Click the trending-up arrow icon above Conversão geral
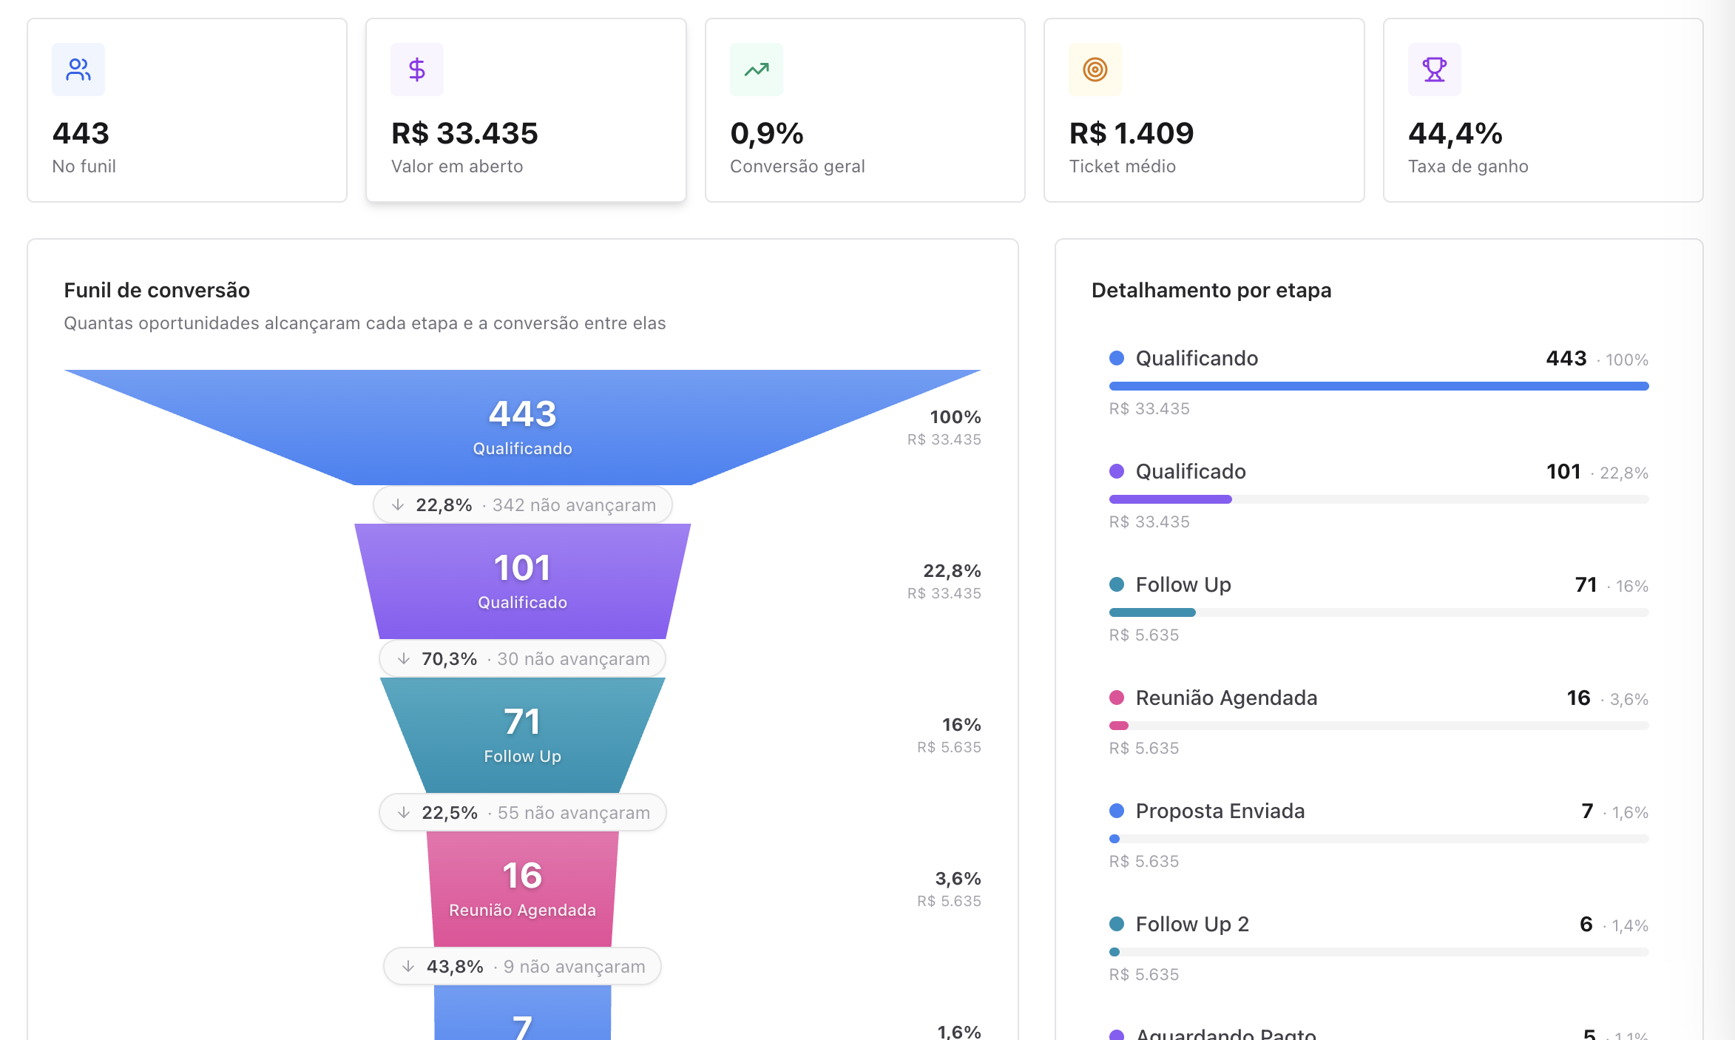Image resolution: width=1735 pixels, height=1040 pixels. pos(757,70)
